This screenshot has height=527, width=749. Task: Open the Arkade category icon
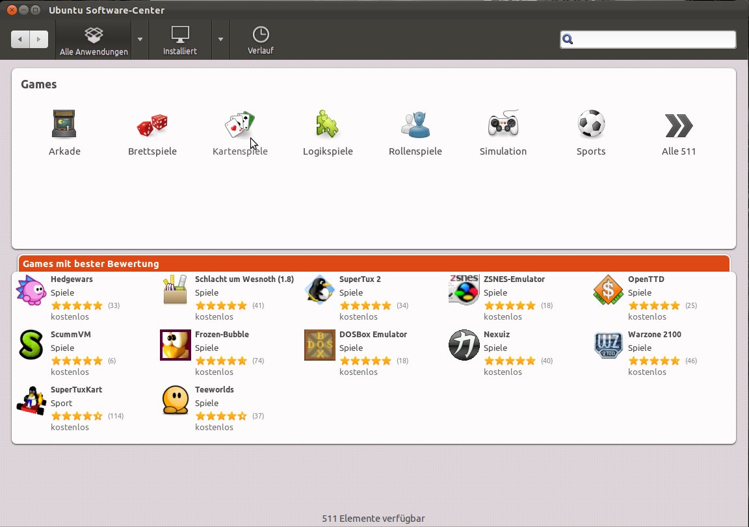[x=64, y=124]
